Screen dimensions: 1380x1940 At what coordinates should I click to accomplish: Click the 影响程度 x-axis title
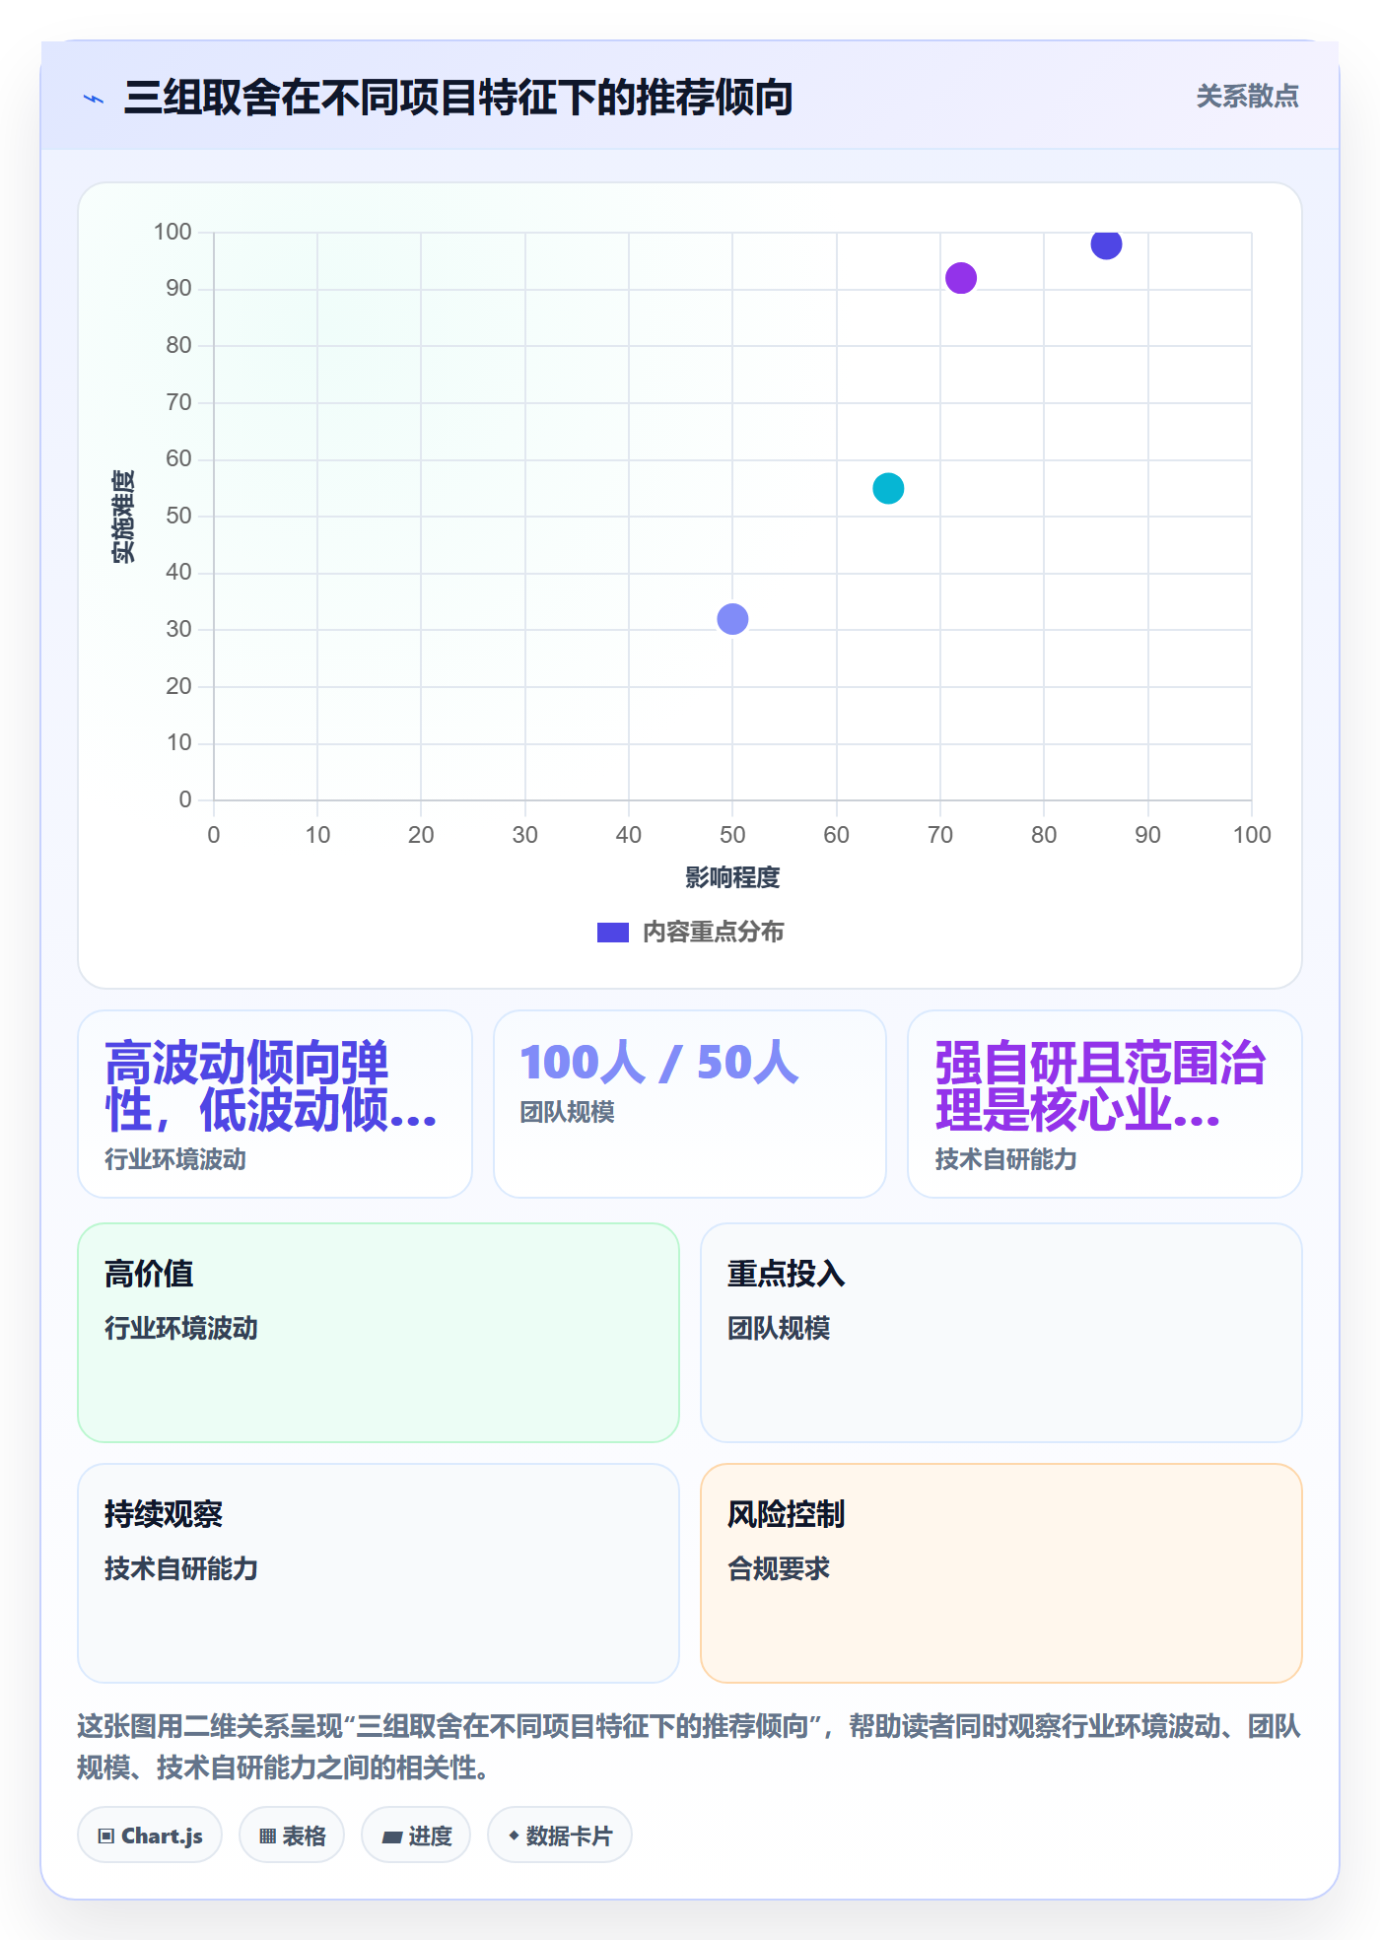click(732, 877)
